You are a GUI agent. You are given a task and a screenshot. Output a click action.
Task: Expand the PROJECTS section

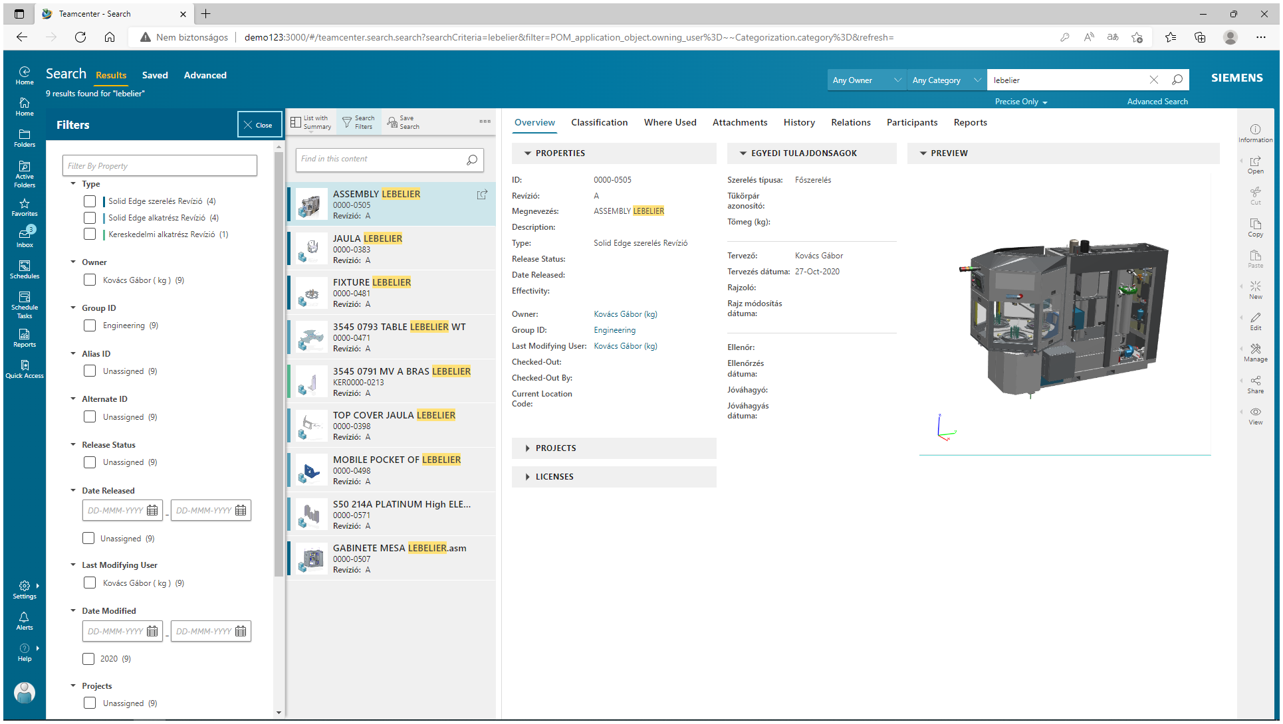tap(528, 448)
